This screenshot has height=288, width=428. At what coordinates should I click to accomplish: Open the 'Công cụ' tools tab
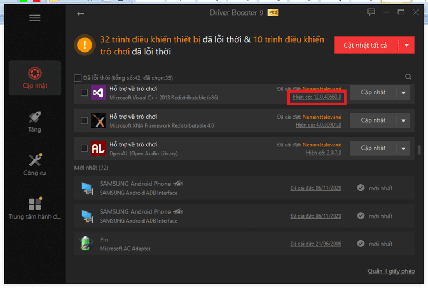pyautogui.click(x=34, y=165)
